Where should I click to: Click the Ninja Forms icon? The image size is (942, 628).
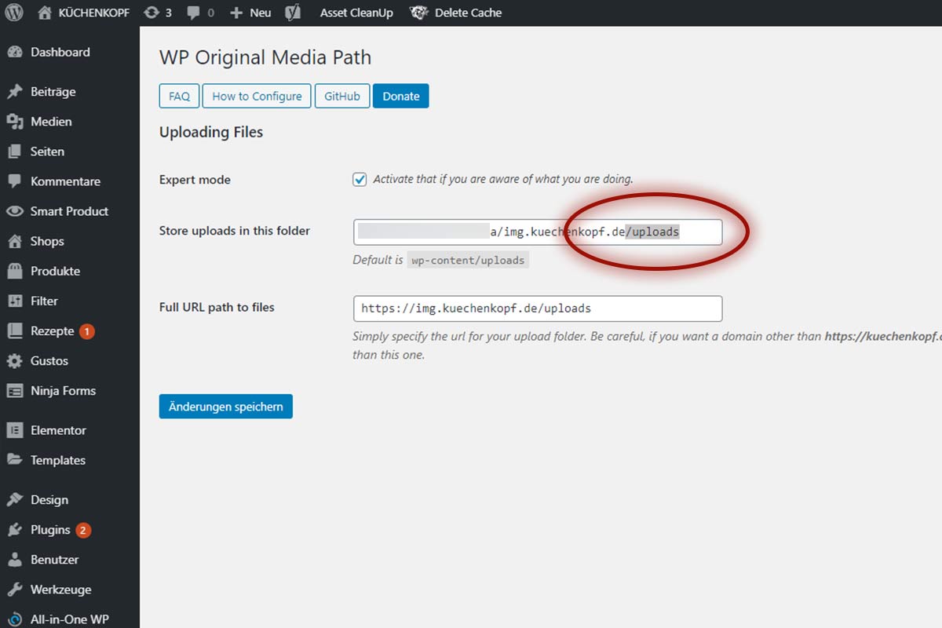pos(14,391)
